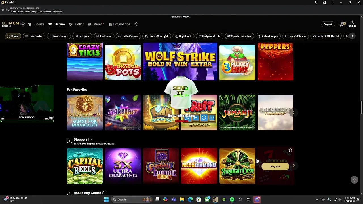Open the account profile icon above balance
This screenshot has height=204, width=363.
tap(353, 22)
